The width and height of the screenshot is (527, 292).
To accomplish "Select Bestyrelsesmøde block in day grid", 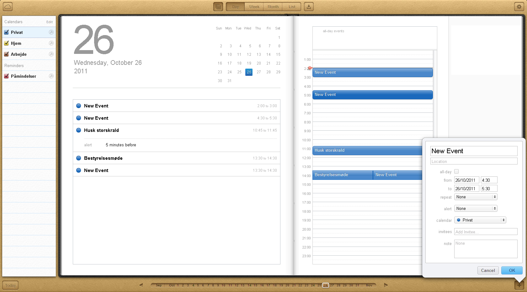I will coord(343,175).
